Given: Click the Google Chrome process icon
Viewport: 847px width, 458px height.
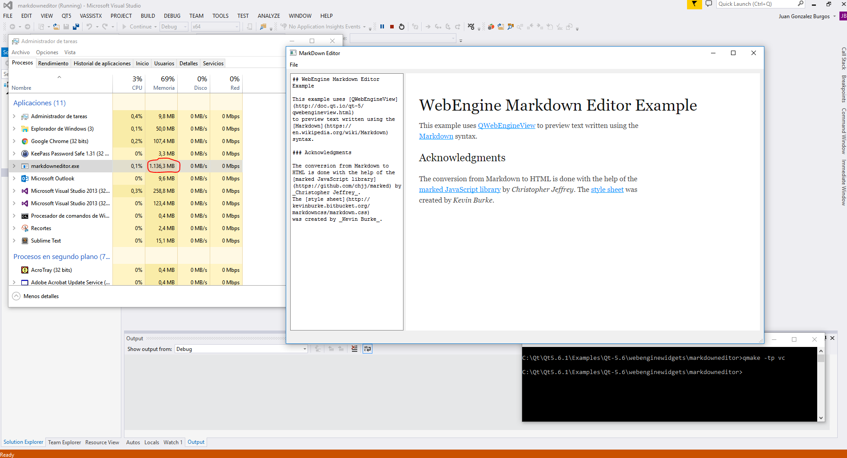Looking at the screenshot, I should click(25, 141).
